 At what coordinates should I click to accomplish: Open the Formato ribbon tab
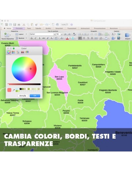(x=19, y=28)
